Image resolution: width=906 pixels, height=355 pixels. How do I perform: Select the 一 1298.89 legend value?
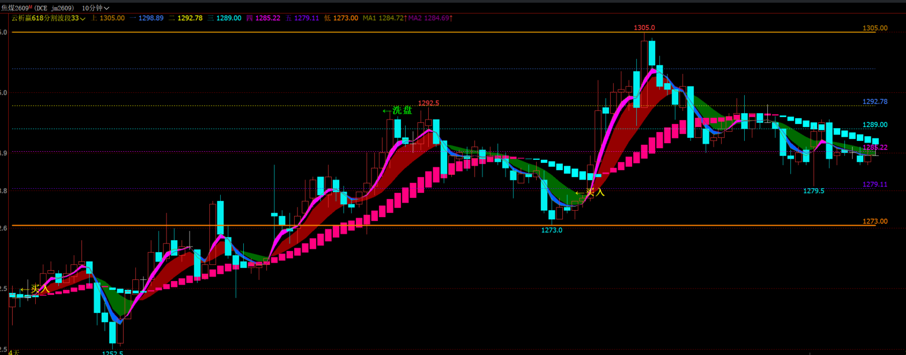click(x=146, y=18)
